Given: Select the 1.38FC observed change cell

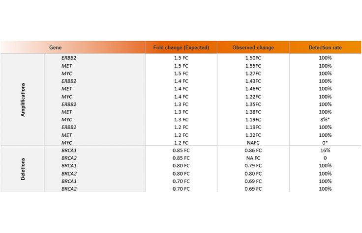Looking at the screenshot, I should click(x=253, y=111).
